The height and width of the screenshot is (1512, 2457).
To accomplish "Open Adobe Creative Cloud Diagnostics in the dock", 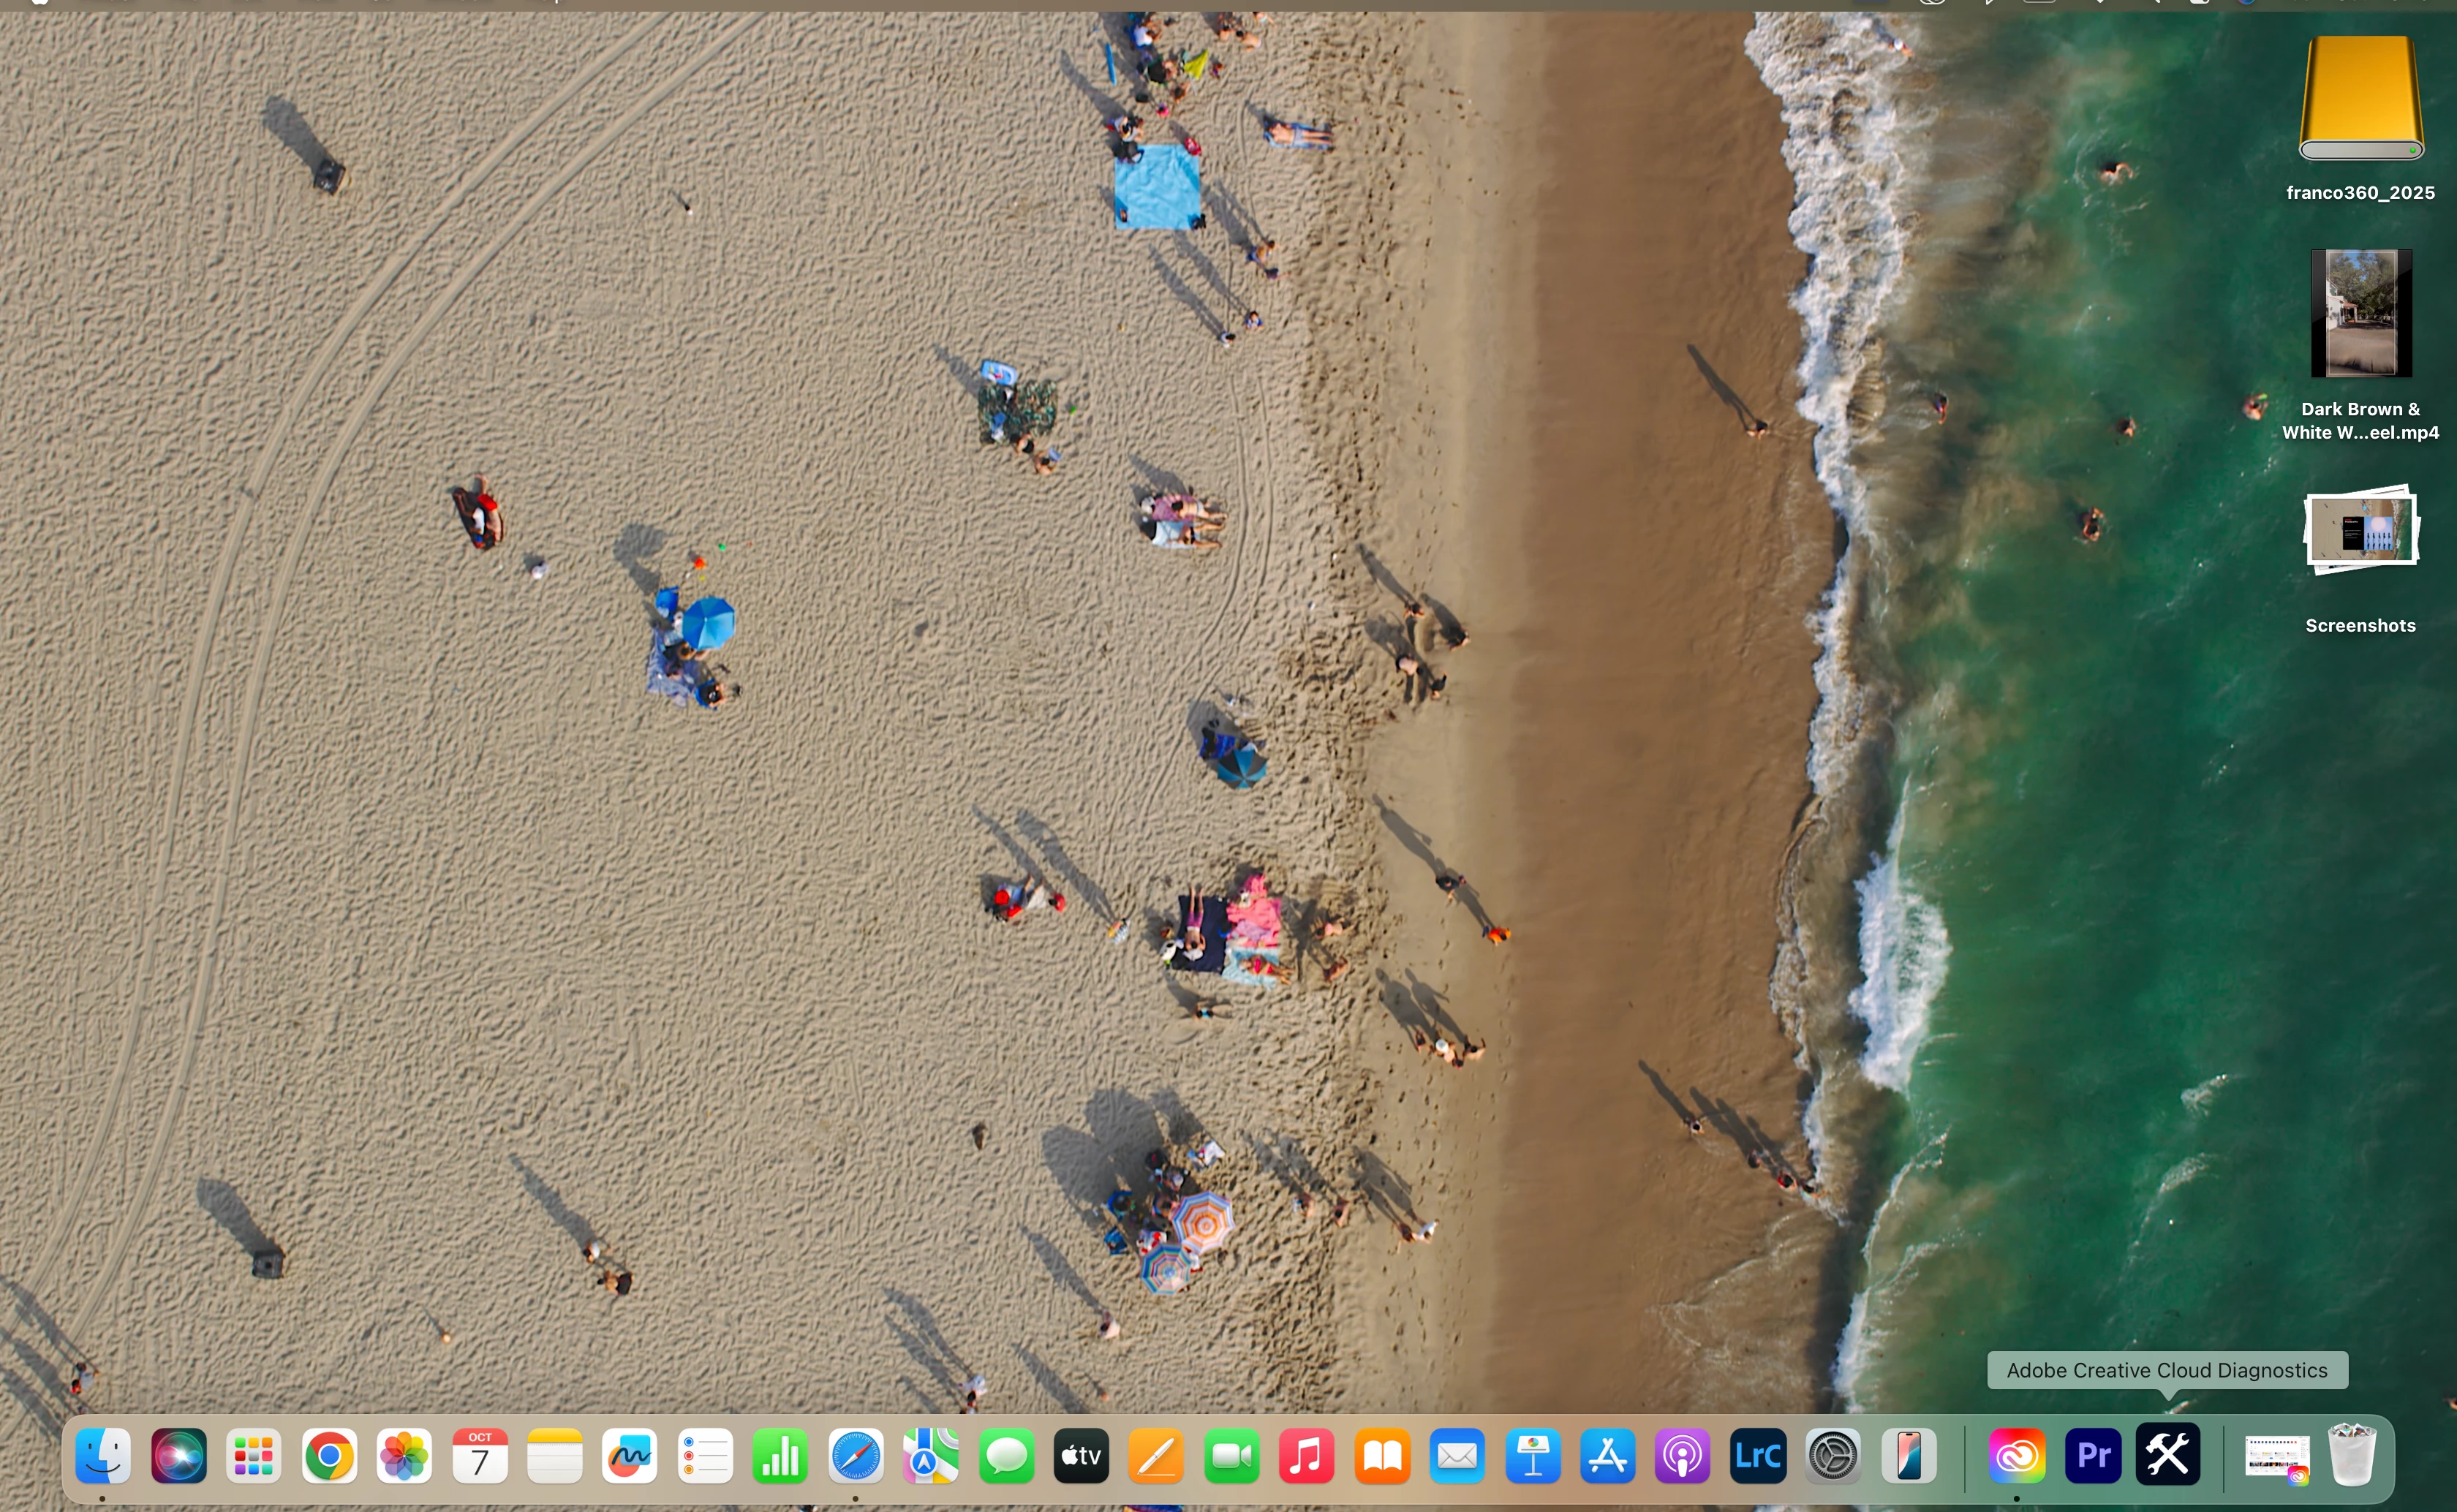I will [x=2168, y=1455].
